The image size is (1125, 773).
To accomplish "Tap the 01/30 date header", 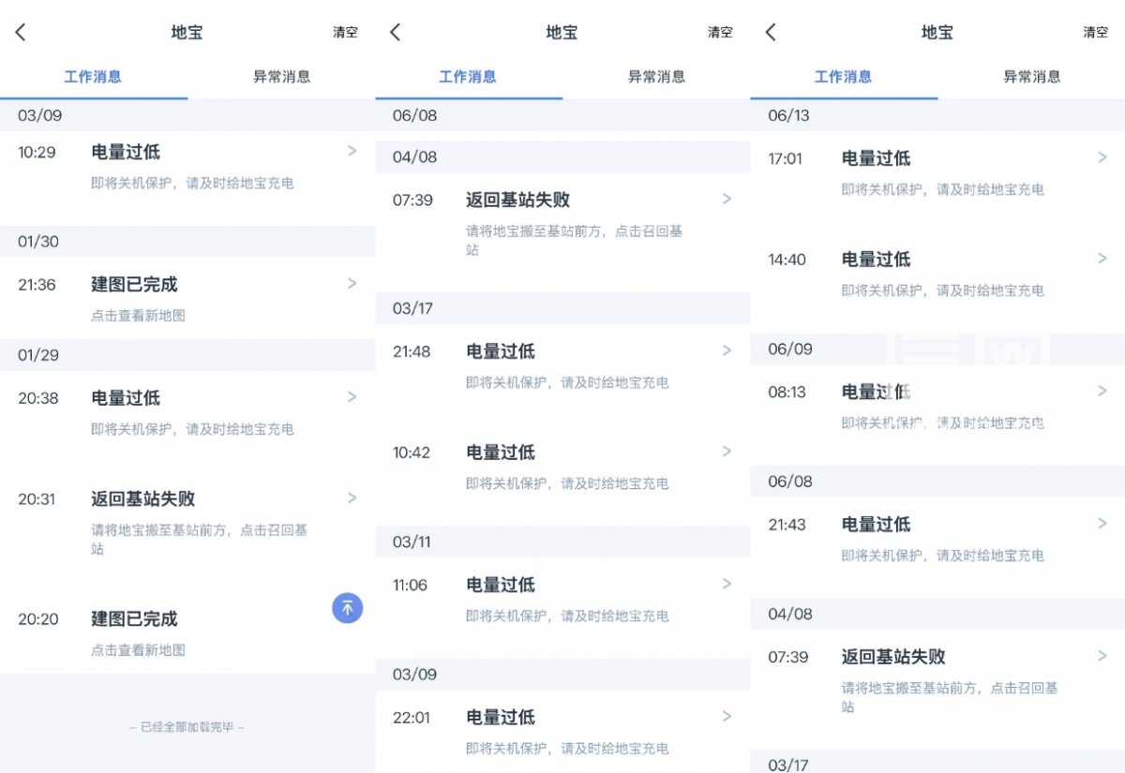I will 37,242.
